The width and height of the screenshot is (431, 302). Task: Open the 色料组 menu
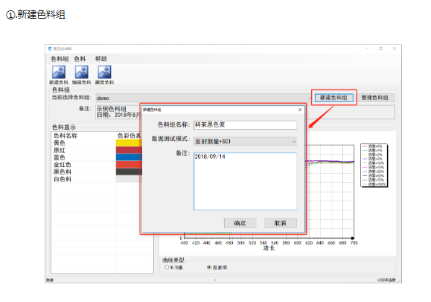pos(60,59)
